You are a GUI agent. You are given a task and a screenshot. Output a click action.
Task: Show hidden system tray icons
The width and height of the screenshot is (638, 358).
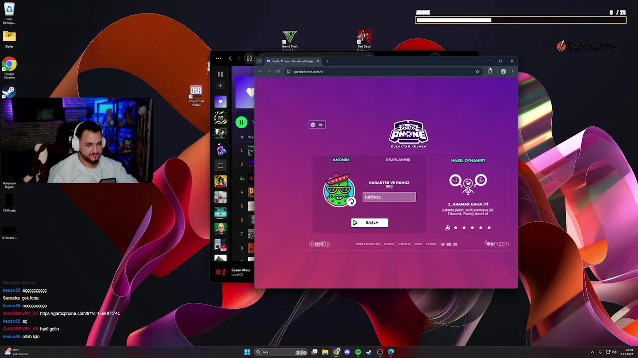click(592, 352)
